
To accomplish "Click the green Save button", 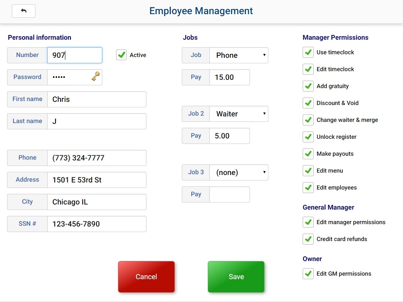I will pos(236,277).
